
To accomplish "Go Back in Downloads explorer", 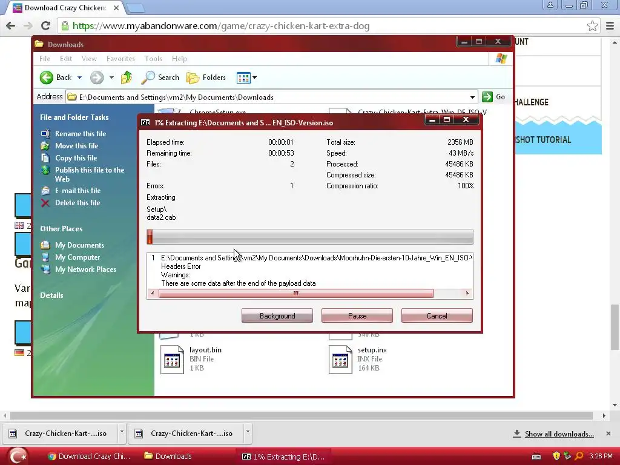I will tap(56, 77).
